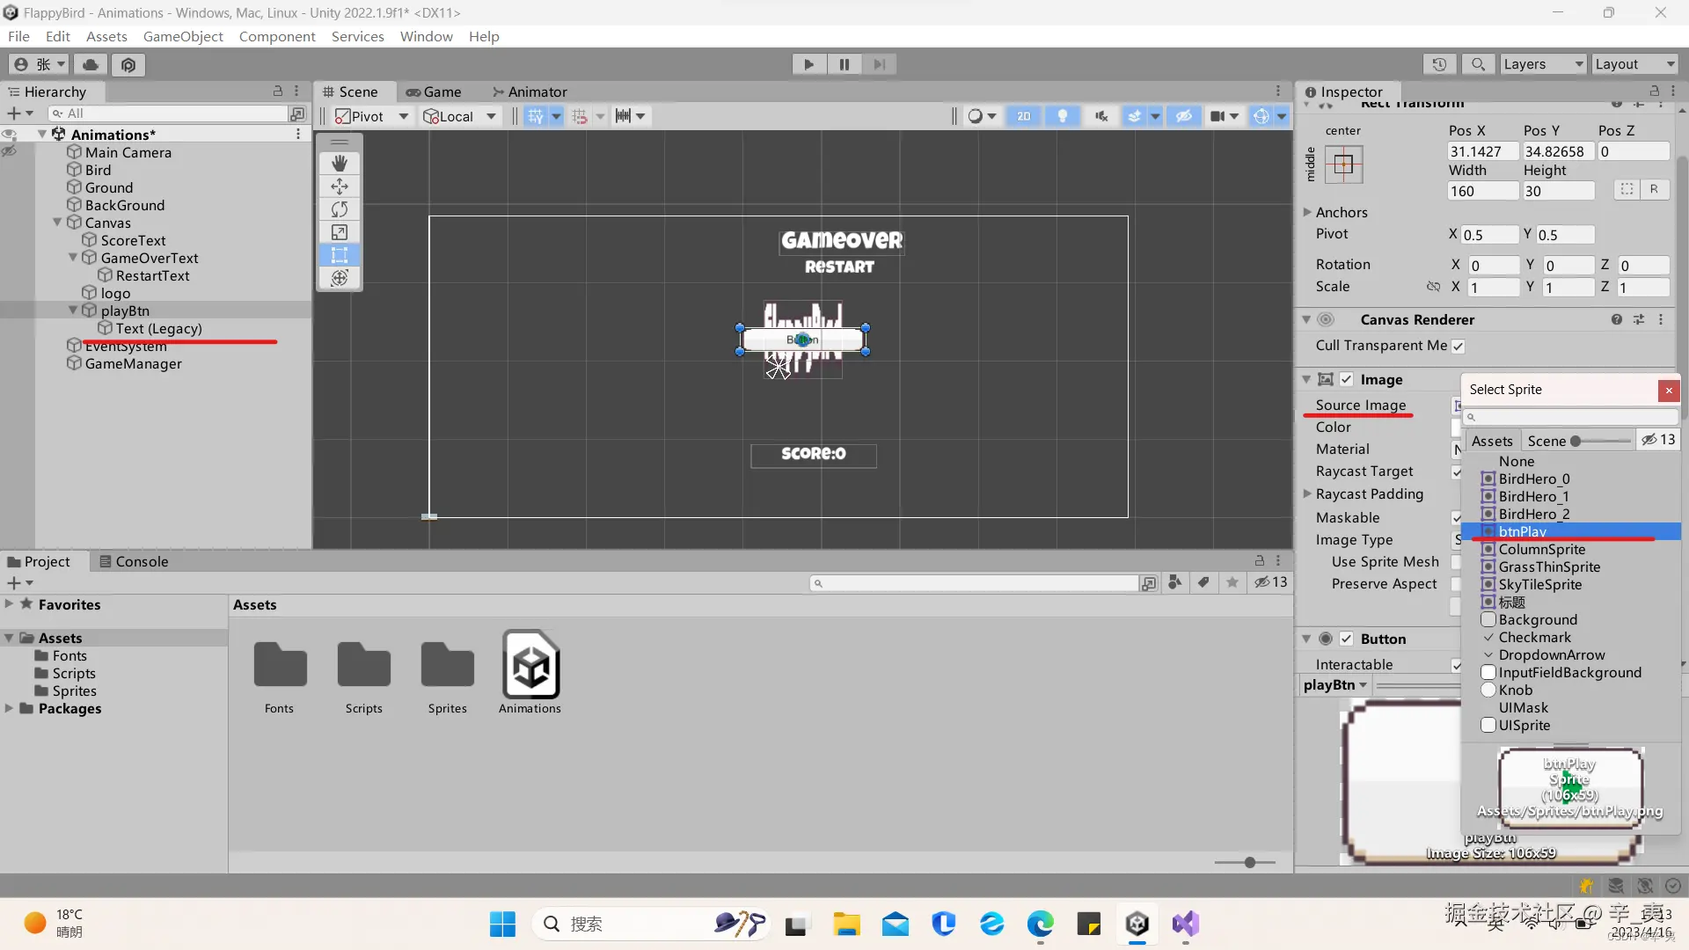The image size is (1689, 950).
Task: Collapse the playBtn hierarchy item
Action: [73, 311]
